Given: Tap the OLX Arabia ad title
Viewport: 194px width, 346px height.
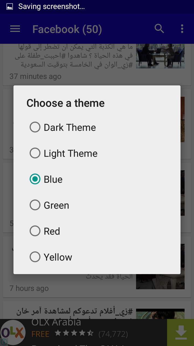Looking at the screenshot, I should 56,322.
